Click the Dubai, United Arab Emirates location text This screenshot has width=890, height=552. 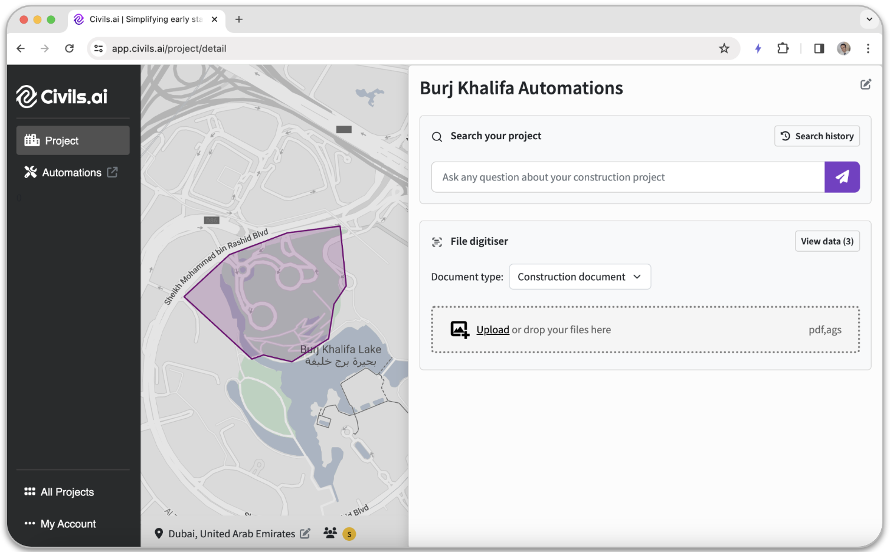pos(231,534)
